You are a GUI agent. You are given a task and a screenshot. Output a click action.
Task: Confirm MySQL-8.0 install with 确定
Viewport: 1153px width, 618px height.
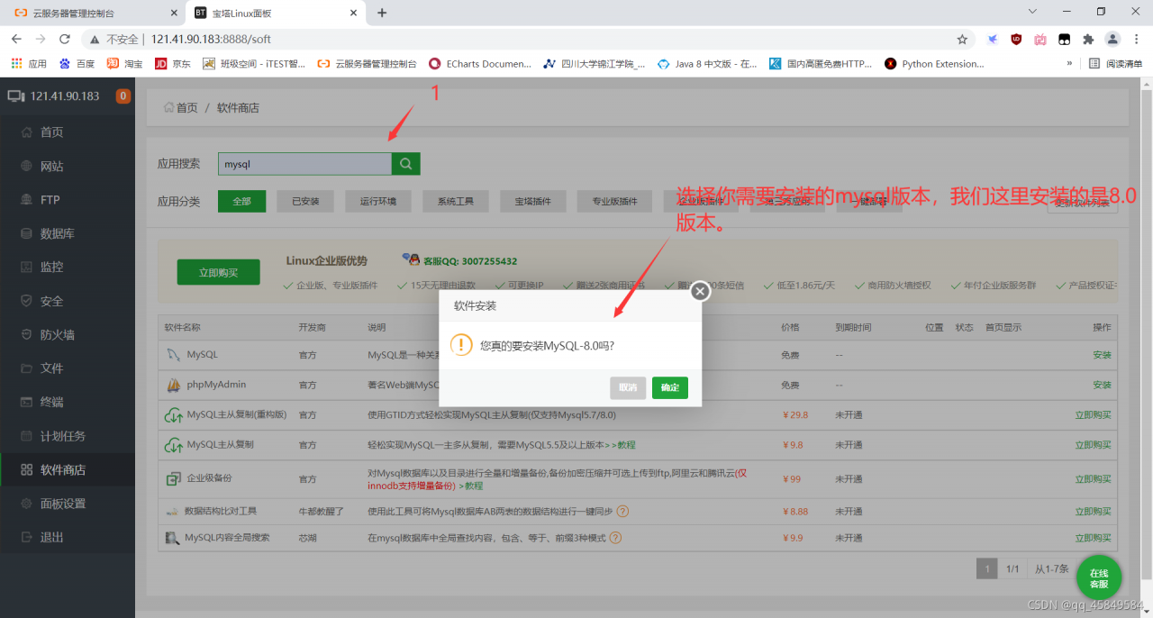click(670, 387)
